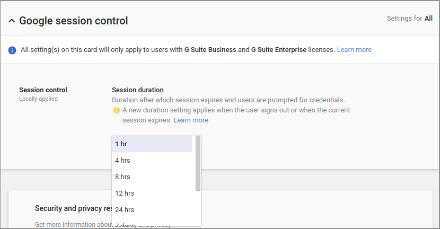Select the 1 hr duration option
Image resolution: width=440 pixels, height=229 pixels.
coord(152,144)
